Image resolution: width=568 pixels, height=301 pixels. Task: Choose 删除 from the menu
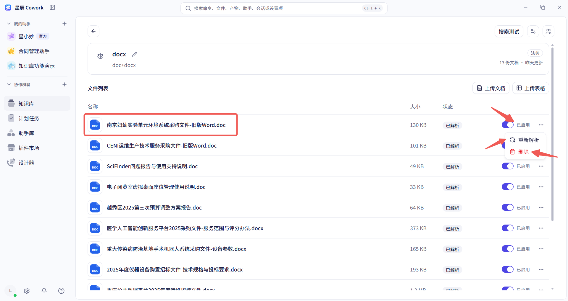[x=525, y=152]
